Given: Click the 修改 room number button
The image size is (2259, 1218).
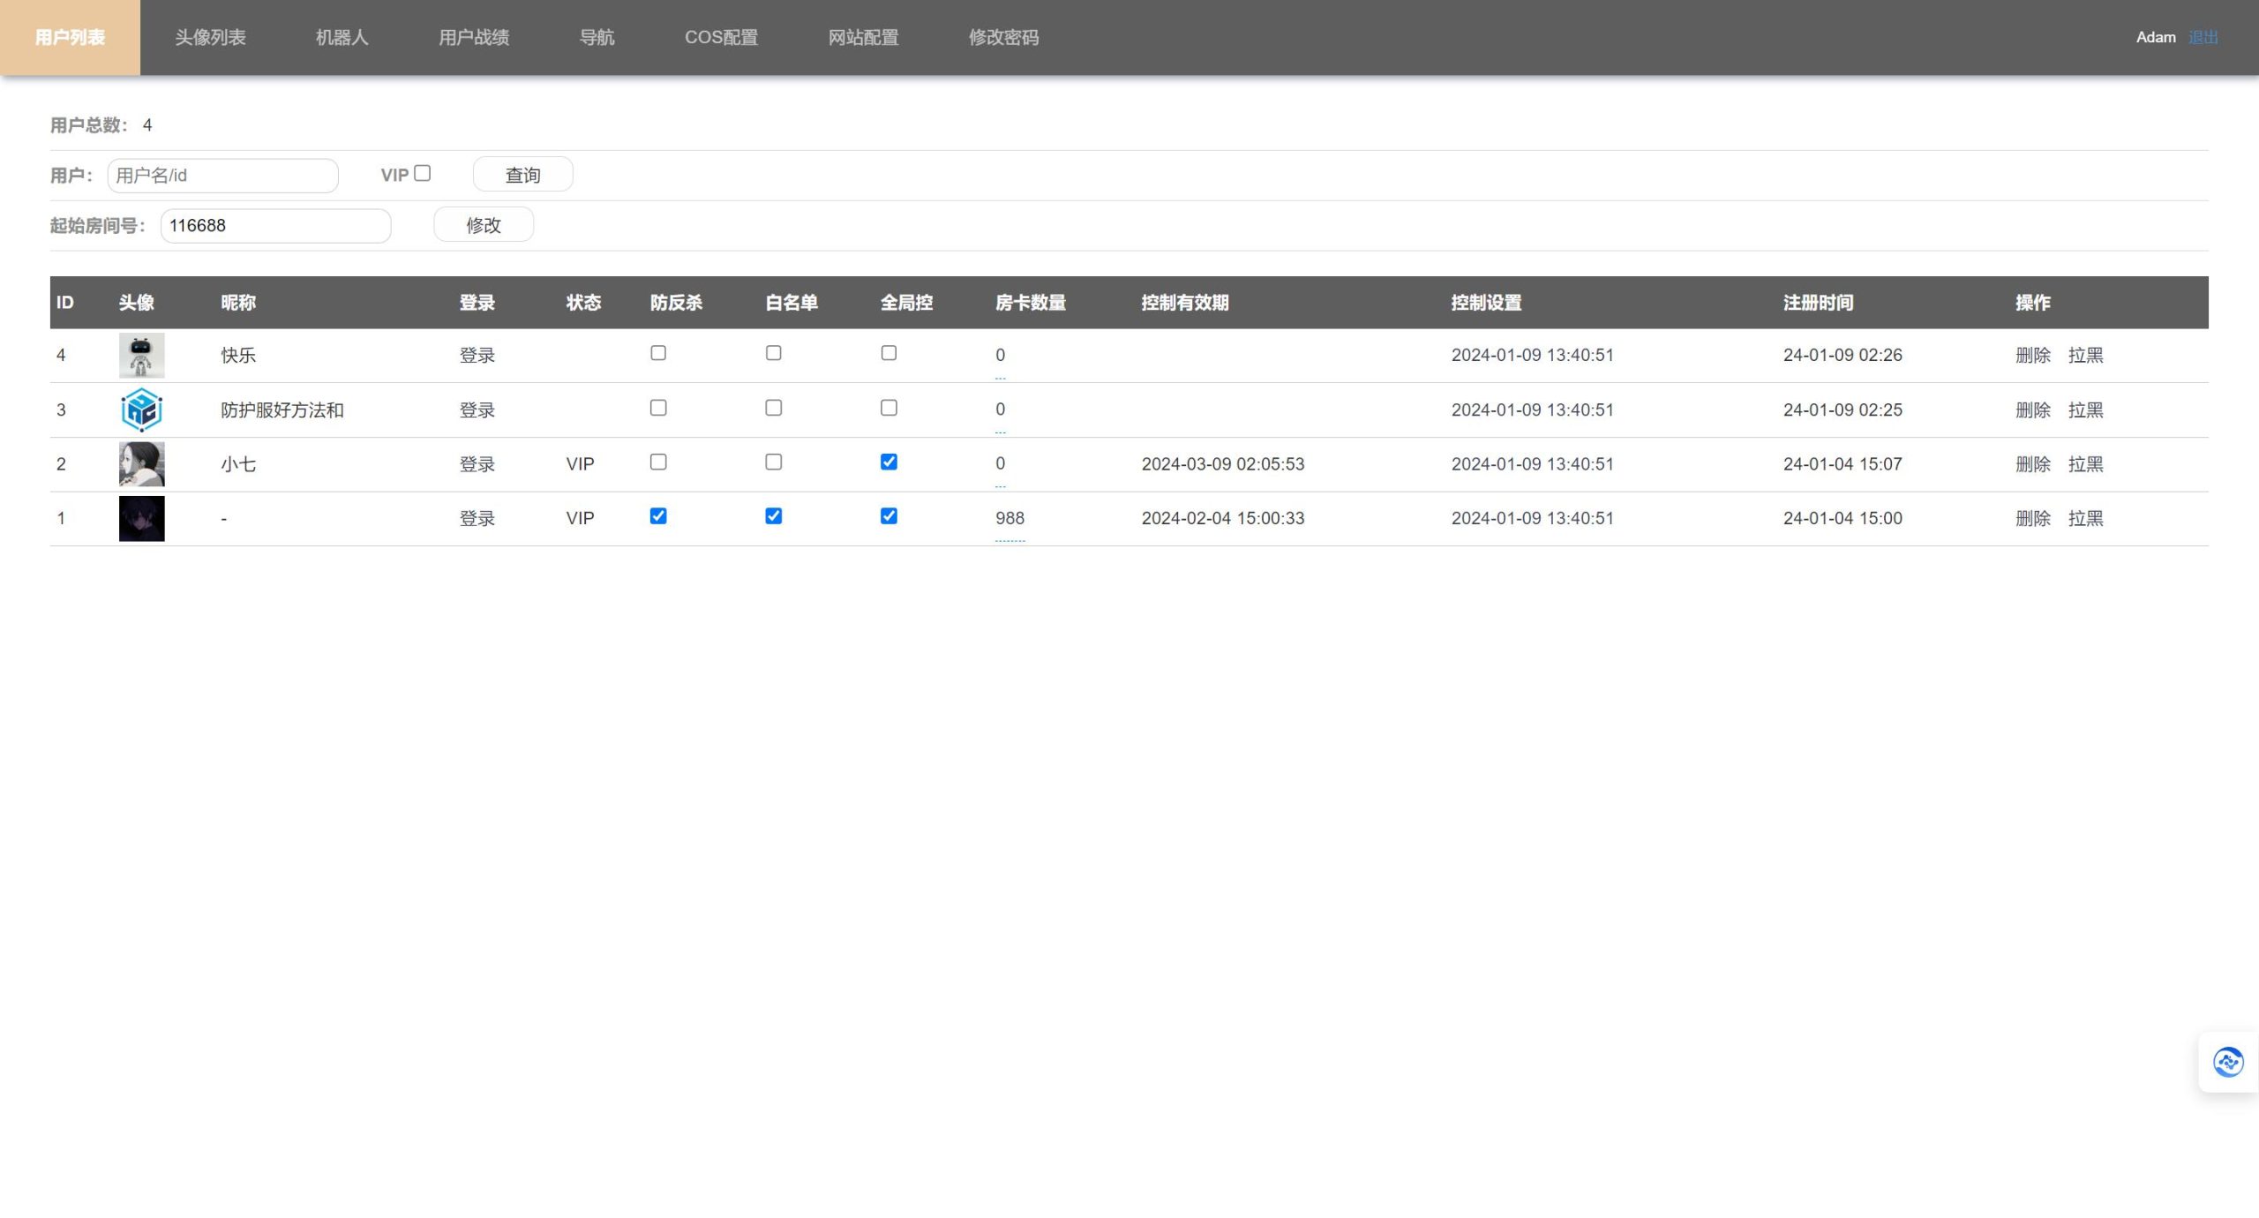Looking at the screenshot, I should coord(484,225).
